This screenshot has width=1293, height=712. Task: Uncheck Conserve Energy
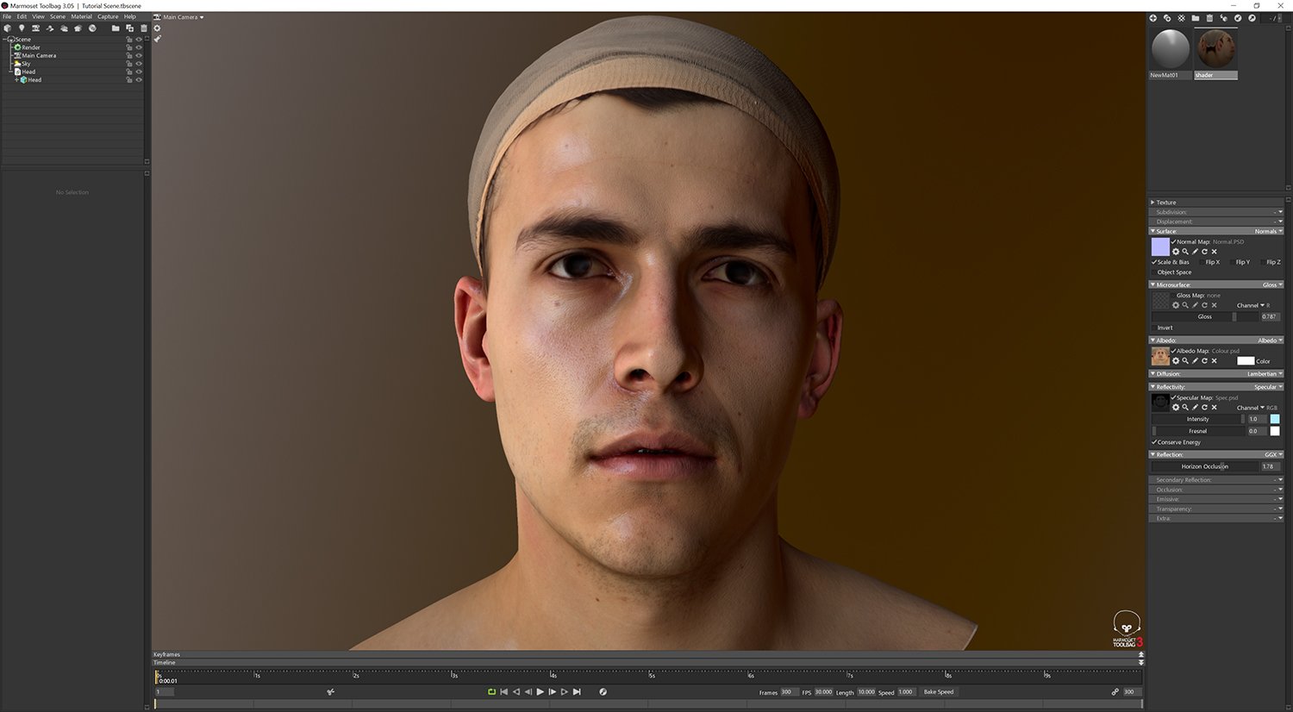point(1154,442)
